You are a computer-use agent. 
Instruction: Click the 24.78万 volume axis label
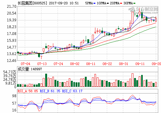tap(10, 80)
